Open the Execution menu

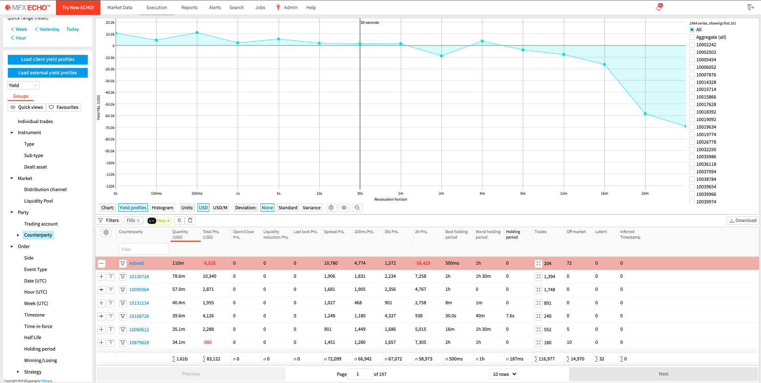coord(157,8)
